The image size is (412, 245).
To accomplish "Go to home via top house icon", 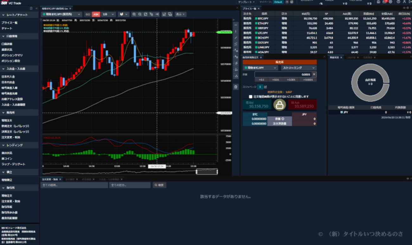I will [378, 2].
